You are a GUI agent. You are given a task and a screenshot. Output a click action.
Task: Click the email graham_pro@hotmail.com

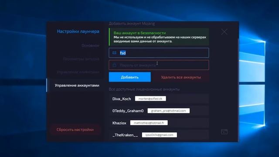[x=169, y=111]
